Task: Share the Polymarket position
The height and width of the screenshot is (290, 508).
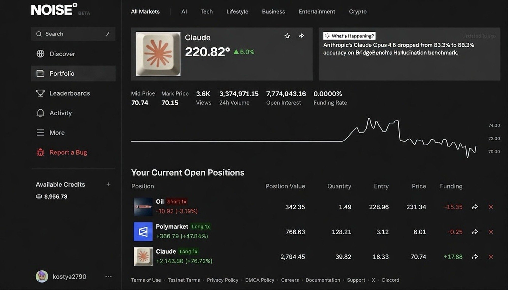Action: point(475,232)
